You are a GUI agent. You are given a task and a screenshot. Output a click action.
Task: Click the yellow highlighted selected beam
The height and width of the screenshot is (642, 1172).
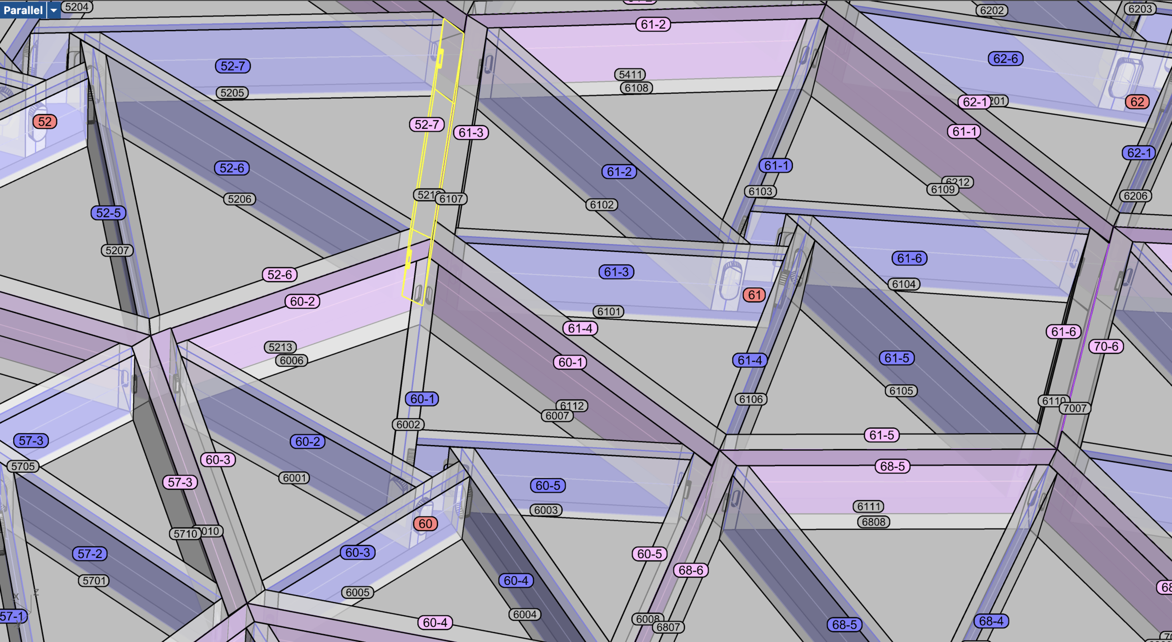432,161
